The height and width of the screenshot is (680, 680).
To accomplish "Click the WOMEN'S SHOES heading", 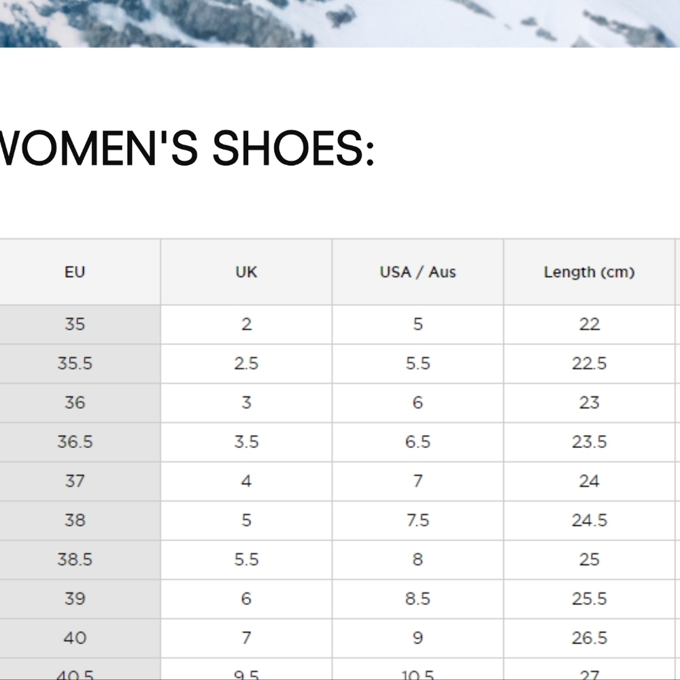I will coord(186,148).
